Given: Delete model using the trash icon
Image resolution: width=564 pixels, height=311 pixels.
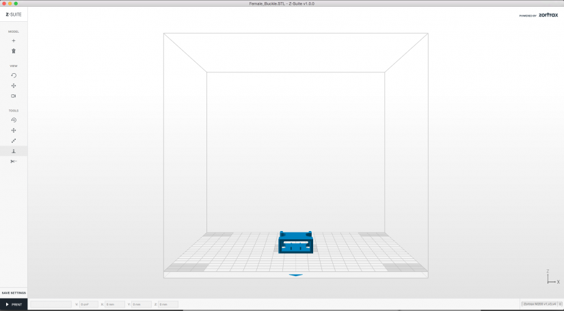Looking at the screenshot, I should (x=14, y=51).
